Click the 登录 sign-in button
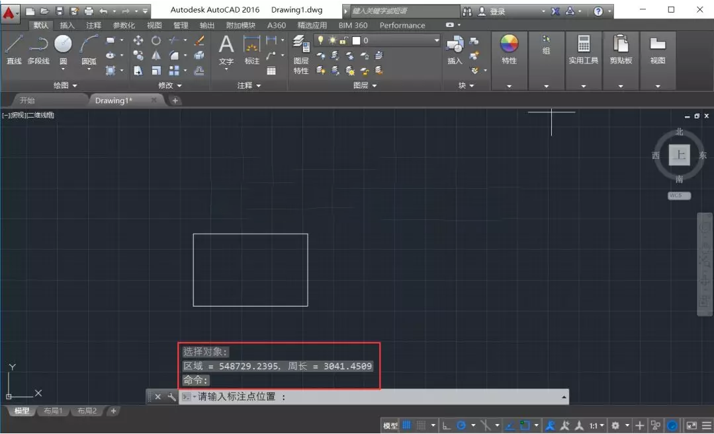 click(498, 11)
